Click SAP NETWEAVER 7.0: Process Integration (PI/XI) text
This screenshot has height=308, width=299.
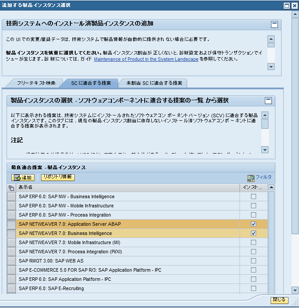[x=70, y=252]
